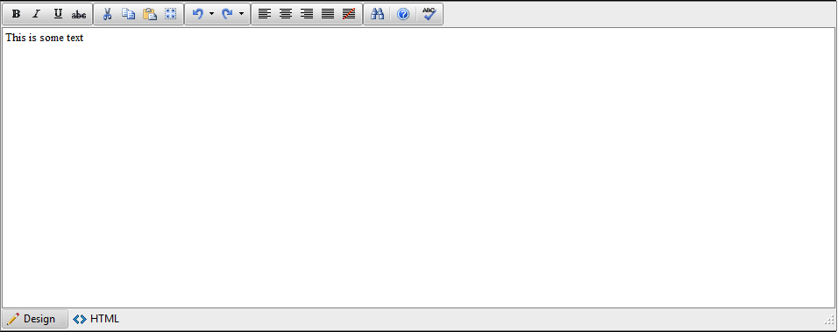Open the undo history dropdown arrow
The width and height of the screenshot is (838, 332).
click(211, 14)
